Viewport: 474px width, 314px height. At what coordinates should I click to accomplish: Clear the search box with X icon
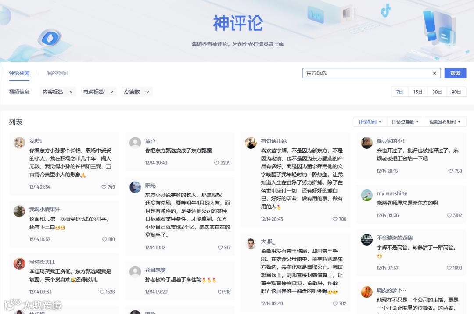434,73
